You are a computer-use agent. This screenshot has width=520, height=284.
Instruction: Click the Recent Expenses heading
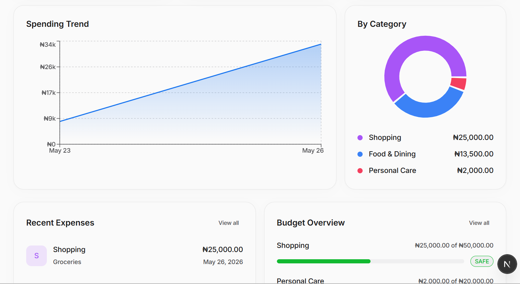(60, 223)
